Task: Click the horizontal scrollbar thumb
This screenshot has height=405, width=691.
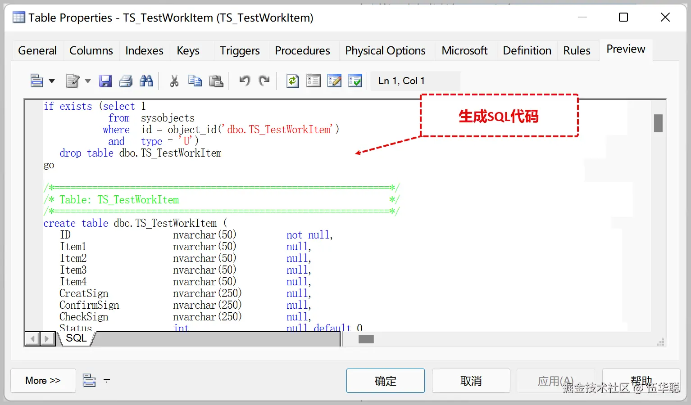Action: pyautogui.click(x=366, y=339)
